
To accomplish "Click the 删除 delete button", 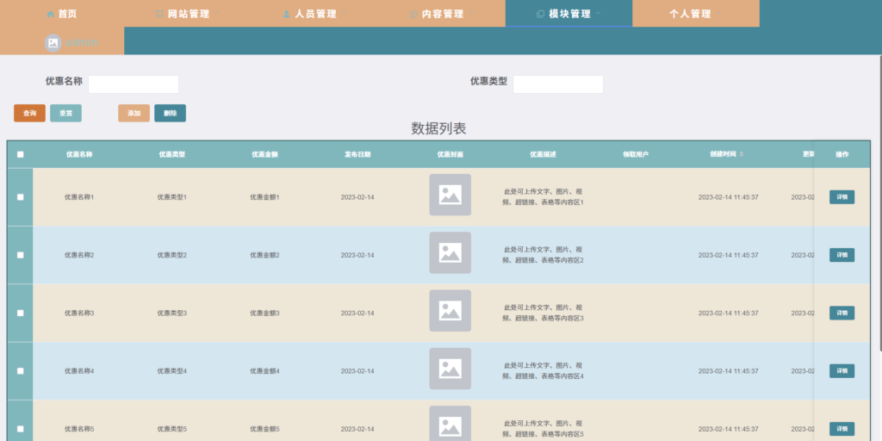I will [x=170, y=113].
